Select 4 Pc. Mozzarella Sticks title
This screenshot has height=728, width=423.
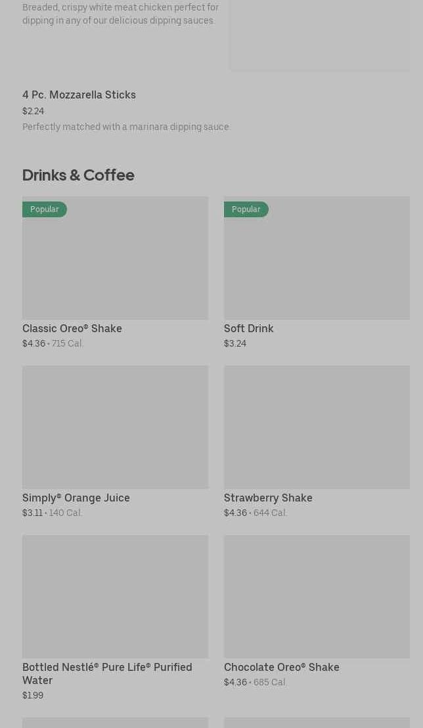tap(79, 95)
